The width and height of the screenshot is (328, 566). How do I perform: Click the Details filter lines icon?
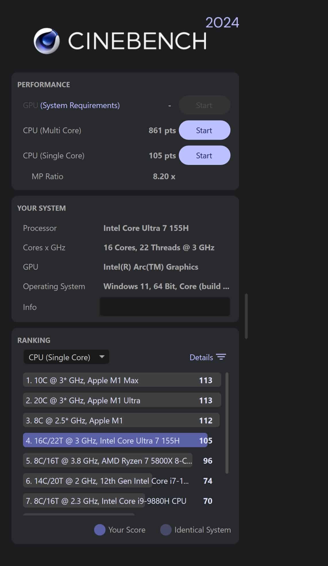[221, 357]
